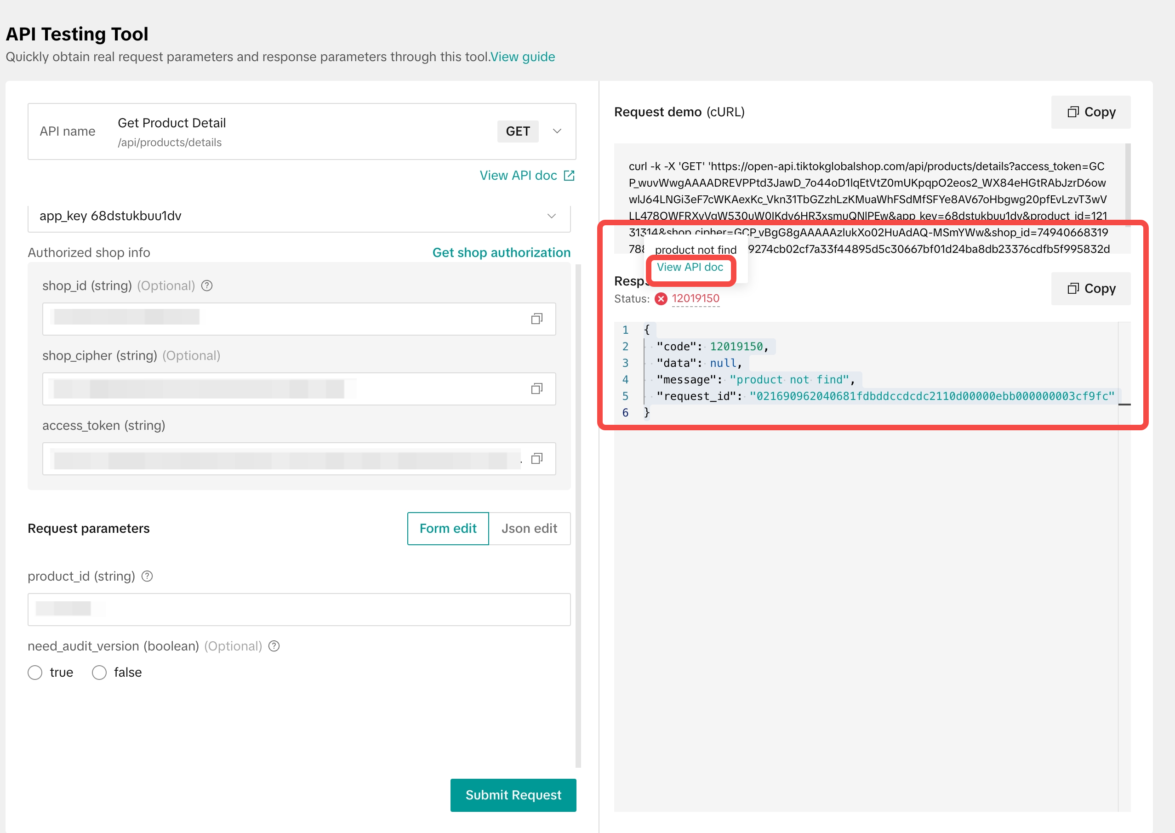The height and width of the screenshot is (833, 1175).
Task: Click the red error status icon
Action: 661,298
